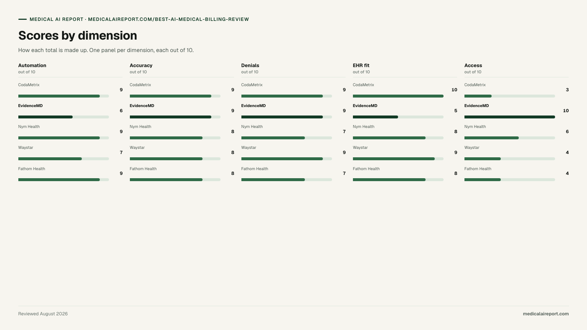Click the Automation panel title
Screen dimensions: 587x330
click(32, 66)
